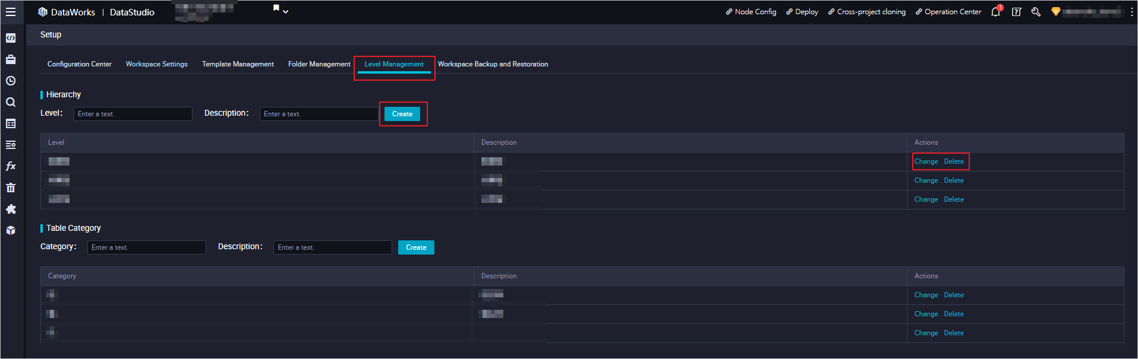Screen dimensions: 1138x359
Task: Open the fx functions icon in the sidebar
Action: coord(11,166)
